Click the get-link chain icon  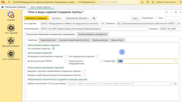166,12
